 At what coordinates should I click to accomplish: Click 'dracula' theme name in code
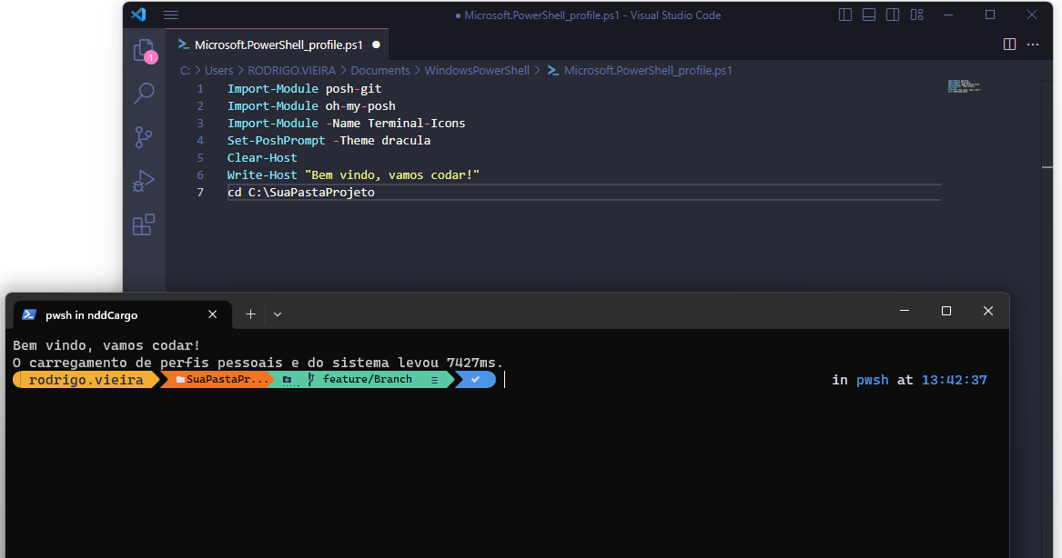tap(406, 141)
